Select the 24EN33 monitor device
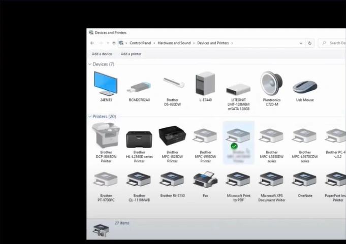The width and height of the screenshot is (346, 244). (x=106, y=83)
